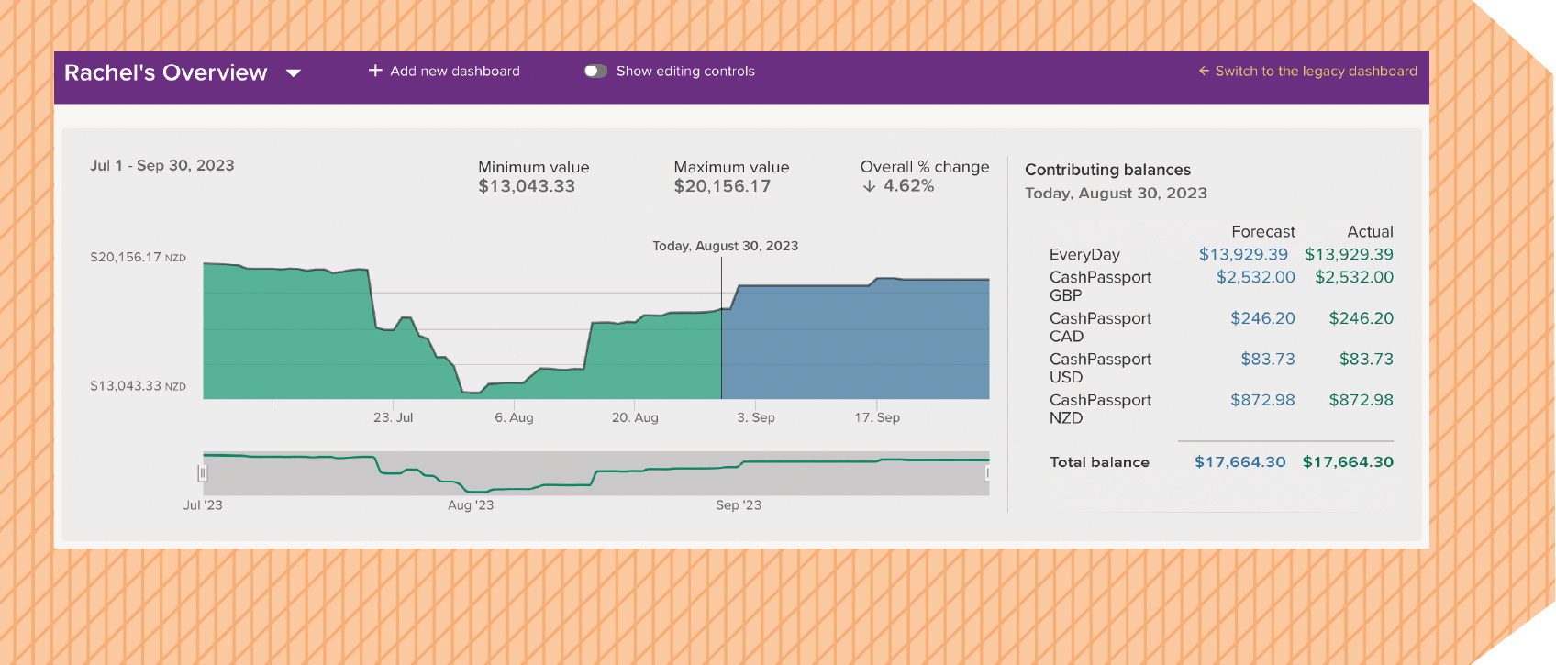The width and height of the screenshot is (1556, 665).
Task: Click the right handle of the range navigator
Action: pos(987,473)
